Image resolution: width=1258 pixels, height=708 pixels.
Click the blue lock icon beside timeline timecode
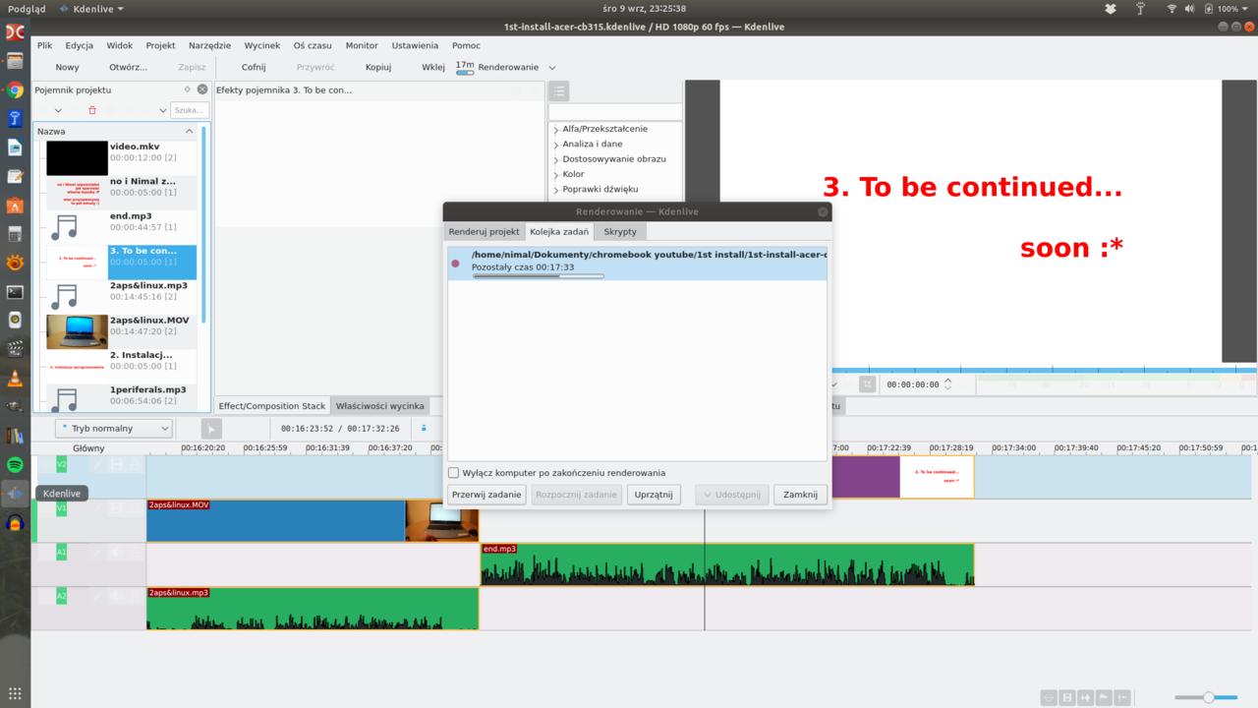424,428
